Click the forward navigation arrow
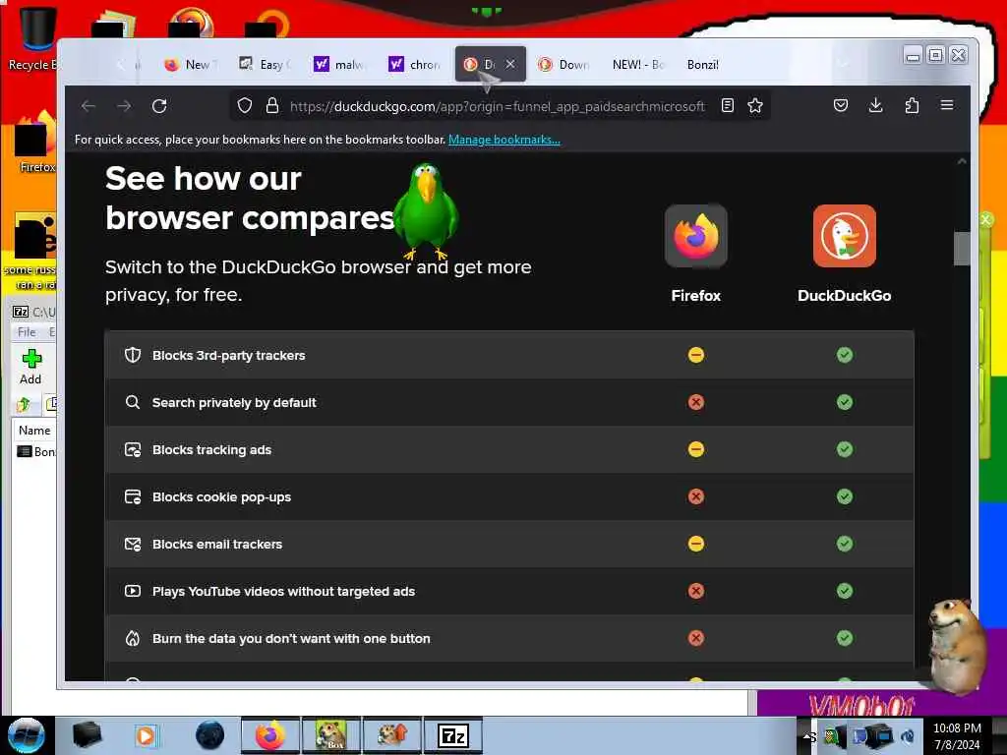 click(x=124, y=106)
